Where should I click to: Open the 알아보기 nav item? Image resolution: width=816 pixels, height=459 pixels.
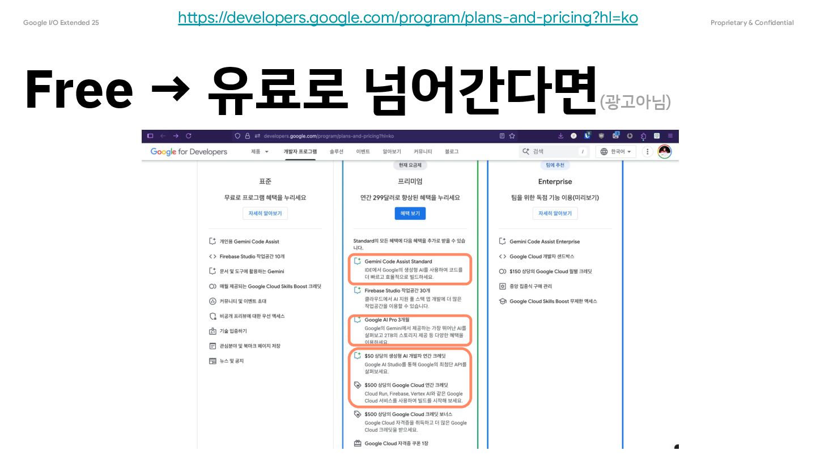click(x=392, y=152)
